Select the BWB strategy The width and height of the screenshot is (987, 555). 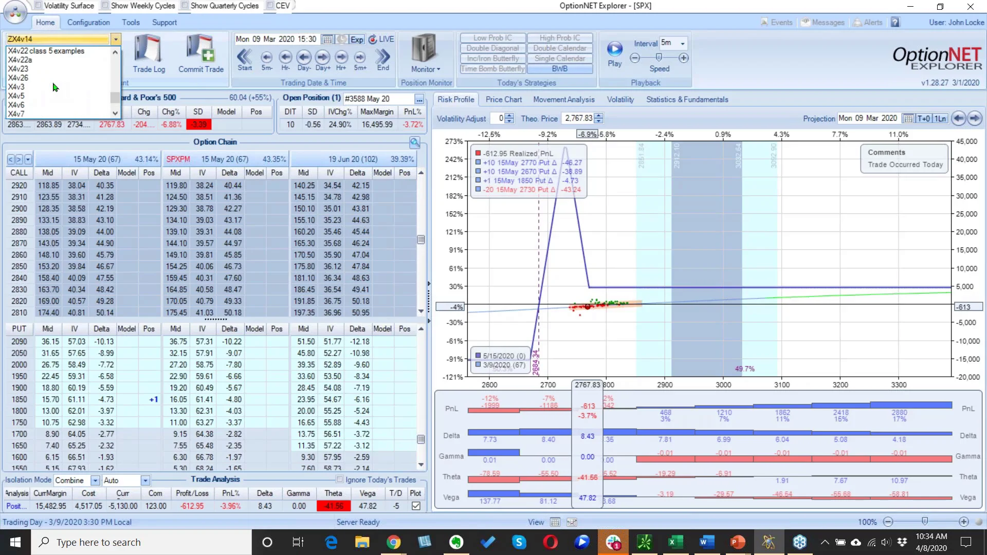tap(559, 69)
